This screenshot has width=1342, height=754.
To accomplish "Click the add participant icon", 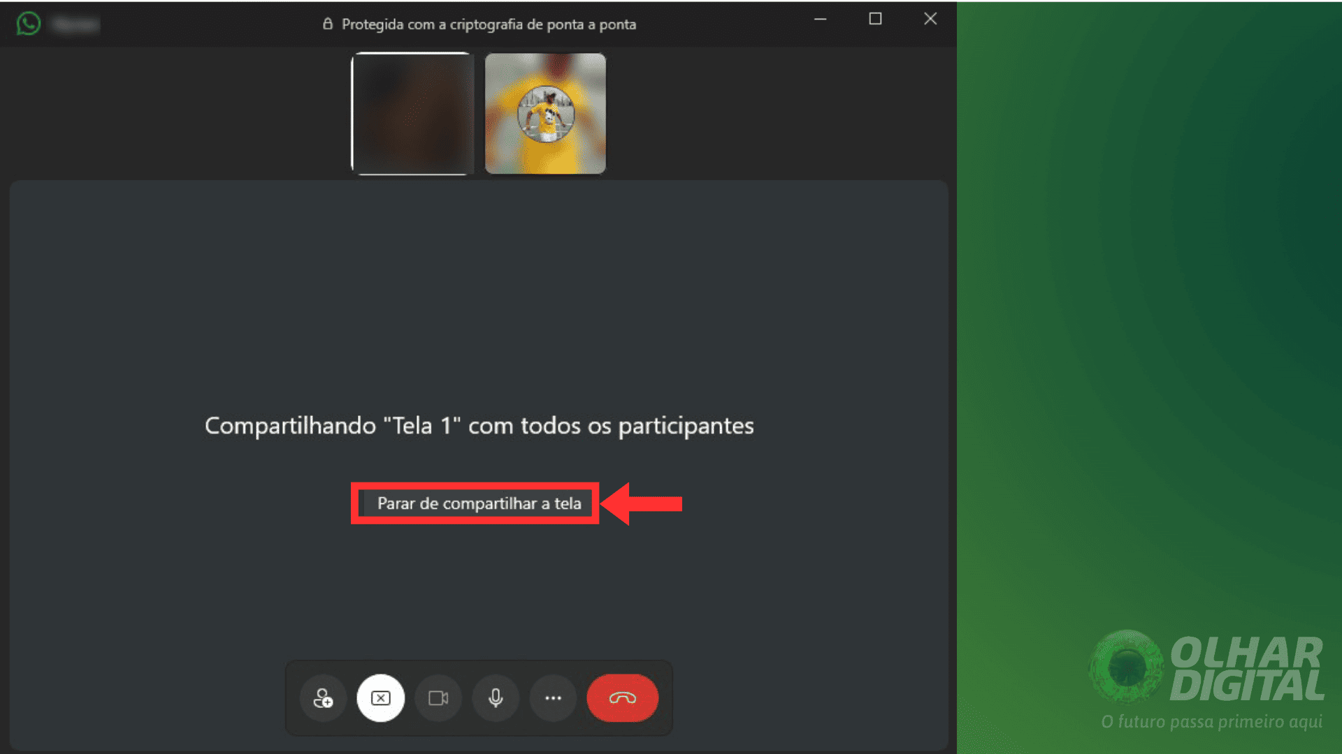I will coord(323,698).
